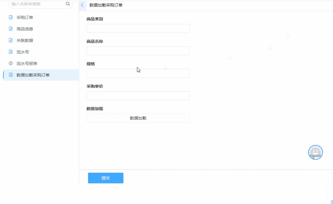Viewport: 333px width, 204px height.
Task: Select the 规格 input field
Action: [138, 73]
